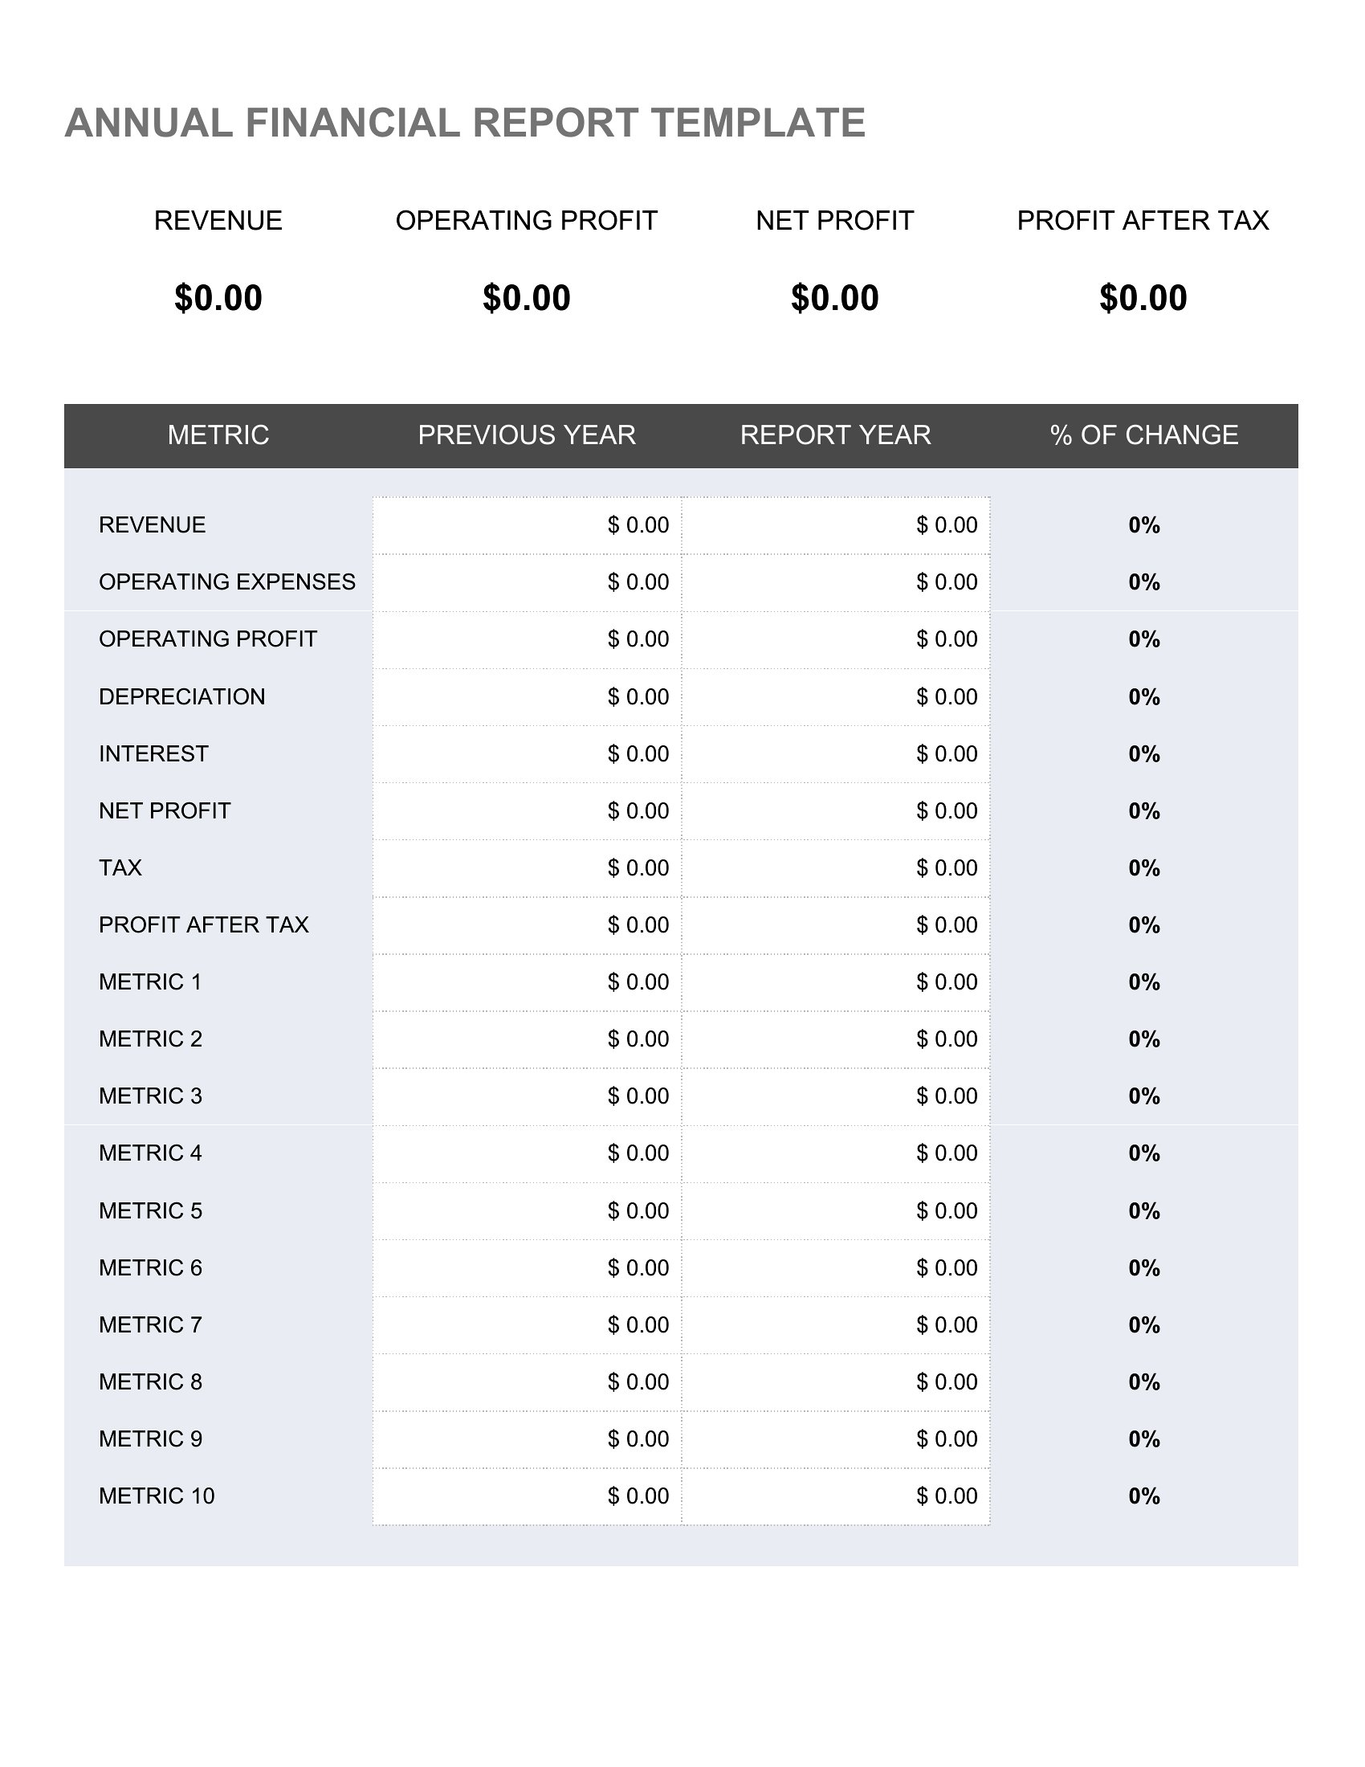
Task: Select the Profit After Tax summary total
Action: click(x=1143, y=298)
